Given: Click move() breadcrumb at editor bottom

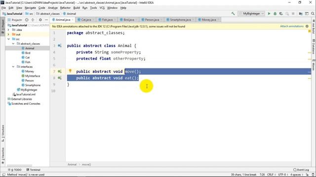Looking at the screenshot, I should [86, 164].
